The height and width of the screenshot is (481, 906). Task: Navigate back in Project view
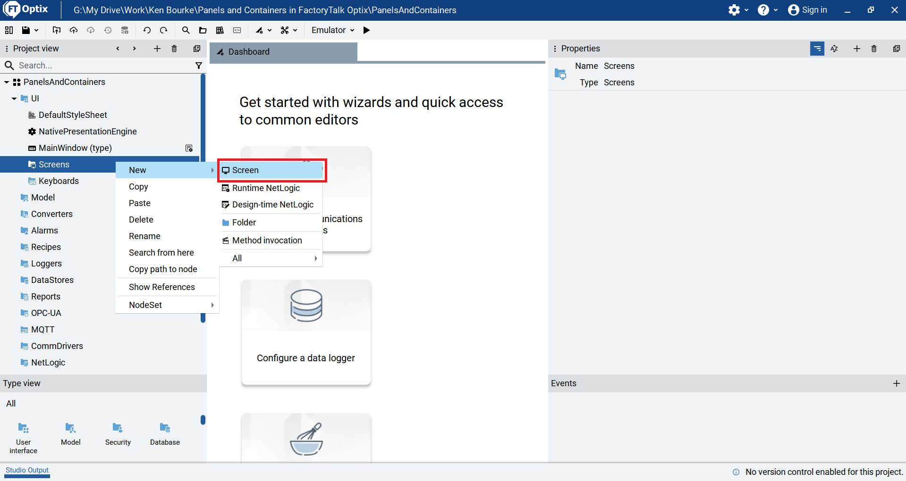pyautogui.click(x=118, y=49)
